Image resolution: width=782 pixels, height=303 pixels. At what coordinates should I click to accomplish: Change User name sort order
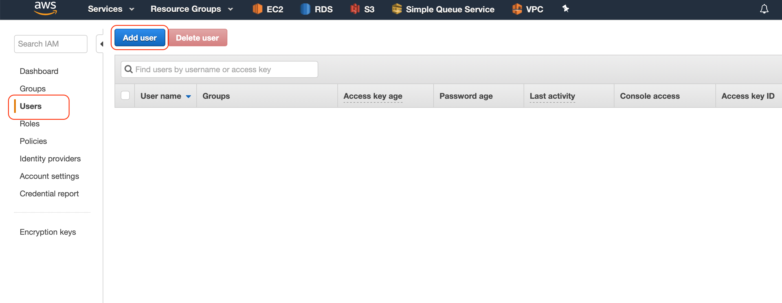pos(188,96)
